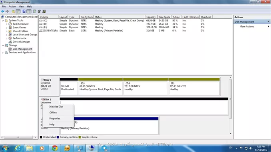Open Windows Media Player from taskbar
The width and height of the screenshot is (271, 152).
coord(42,148)
